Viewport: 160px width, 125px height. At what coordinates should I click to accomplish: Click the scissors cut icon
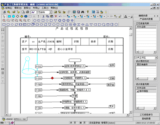pos(43,16)
